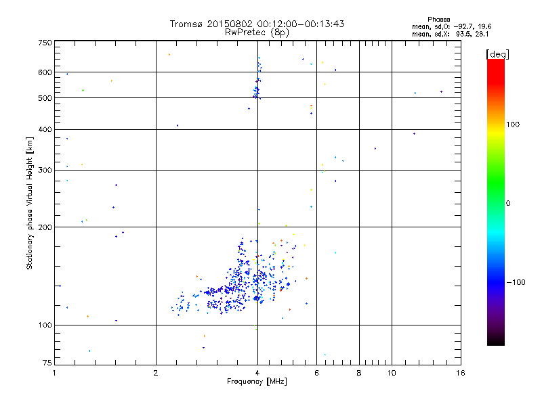The height and width of the screenshot is (406, 542).
Task: Click the "300" tick label on the height axis
Action: pos(45,171)
